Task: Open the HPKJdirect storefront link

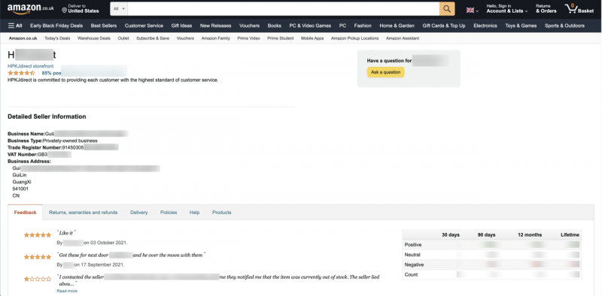Action: tap(31, 66)
